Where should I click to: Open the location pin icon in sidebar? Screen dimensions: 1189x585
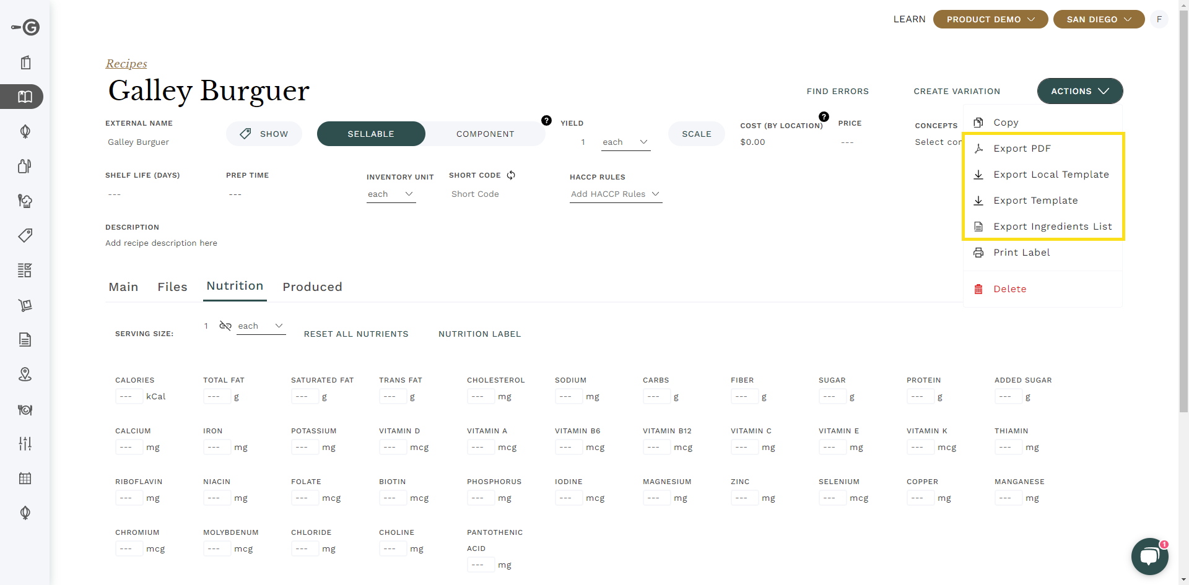click(x=25, y=374)
